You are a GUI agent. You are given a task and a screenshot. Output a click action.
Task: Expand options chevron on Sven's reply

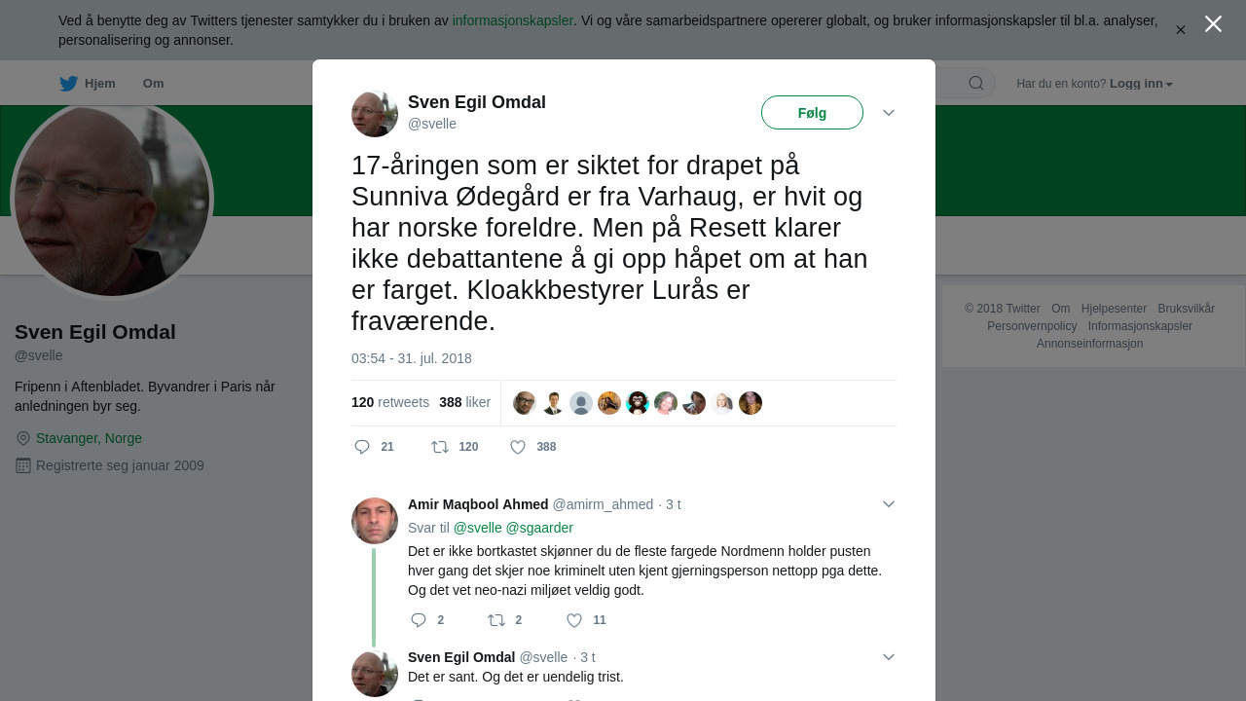click(x=889, y=657)
